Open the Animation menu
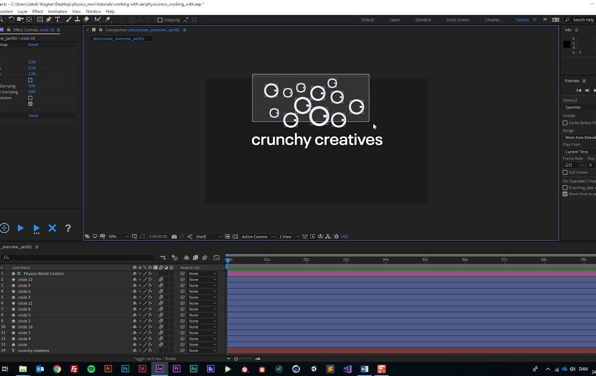 coord(58,11)
